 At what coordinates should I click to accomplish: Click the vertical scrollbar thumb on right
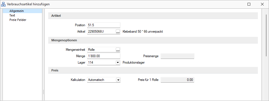[266, 35]
